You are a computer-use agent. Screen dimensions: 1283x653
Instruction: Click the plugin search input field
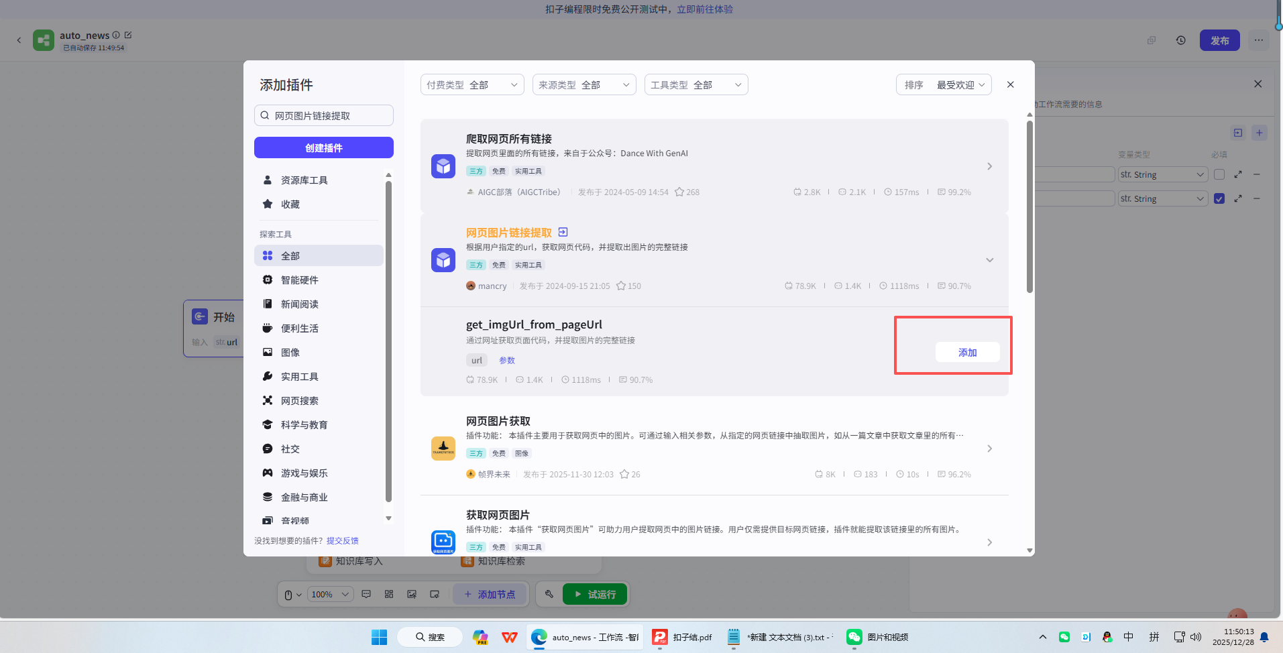pyautogui.click(x=324, y=115)
